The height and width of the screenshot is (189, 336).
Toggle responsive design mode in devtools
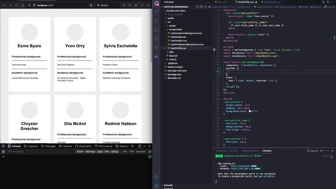click(140, 146)
